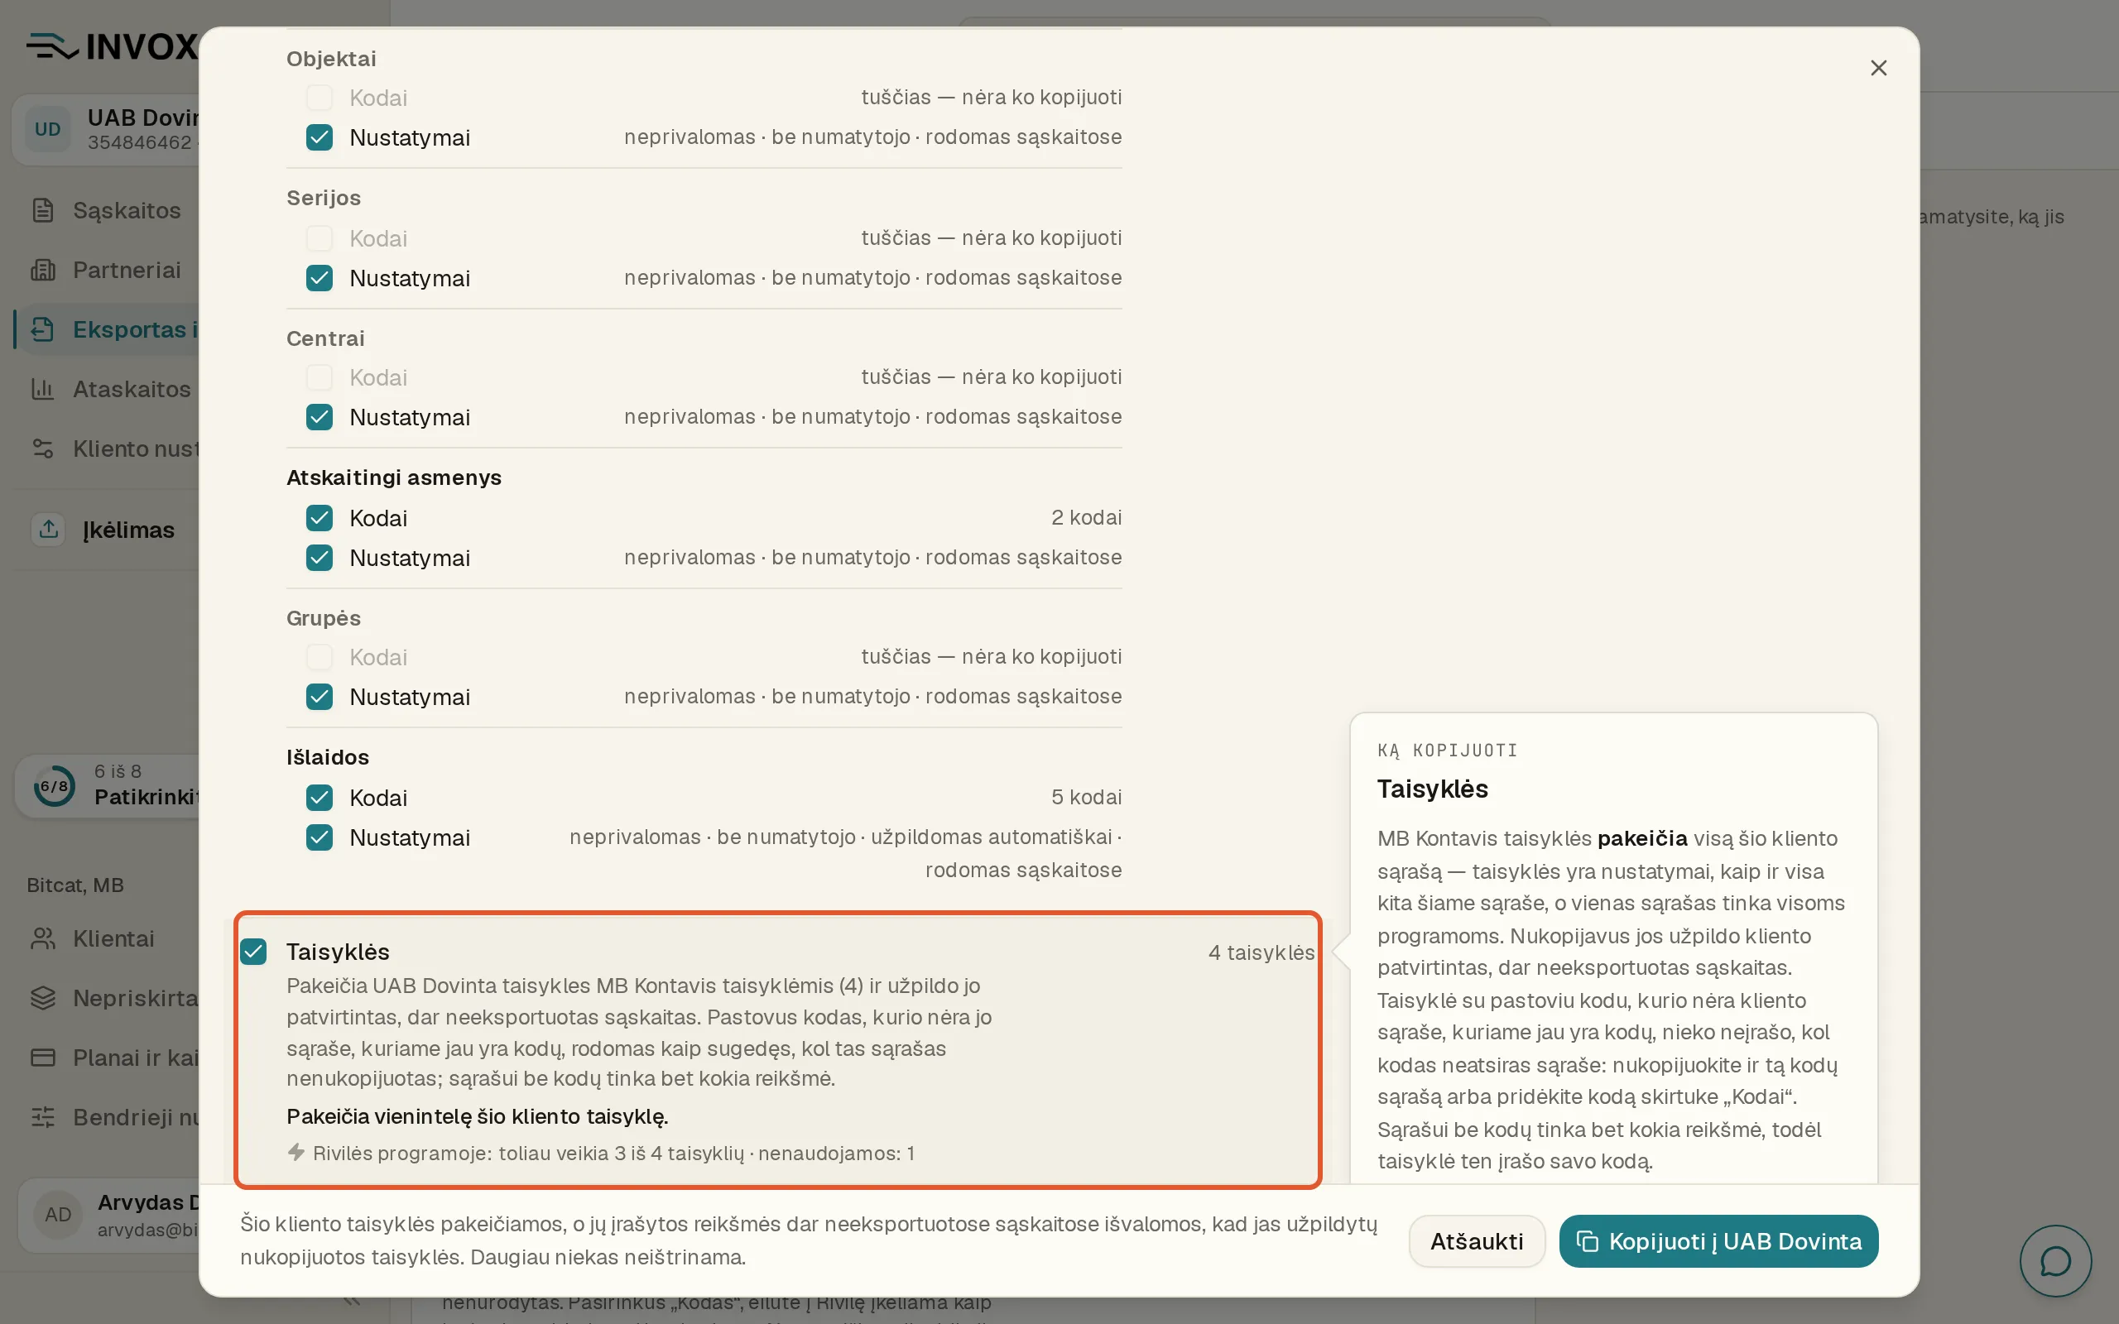Click the UD company avatar

pyautogui.click(x=47, y=130)
